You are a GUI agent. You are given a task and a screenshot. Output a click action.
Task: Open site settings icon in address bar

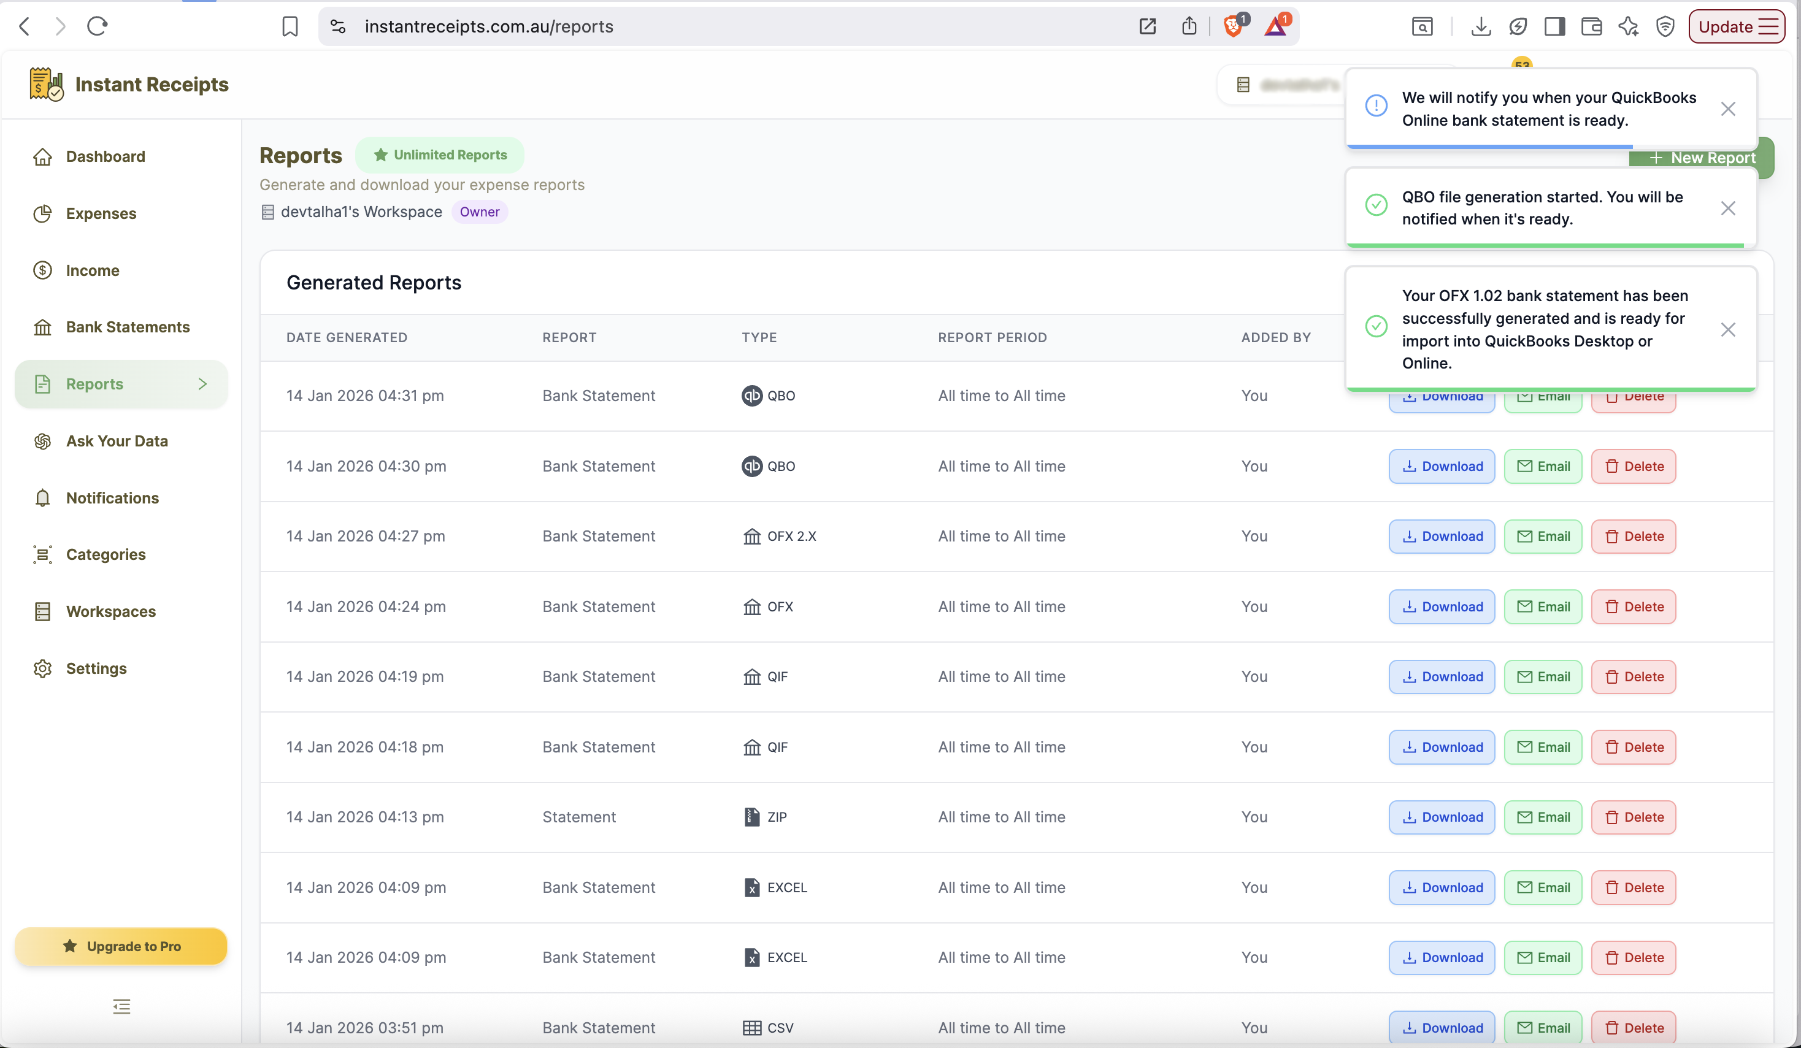(x=338, y=26)
